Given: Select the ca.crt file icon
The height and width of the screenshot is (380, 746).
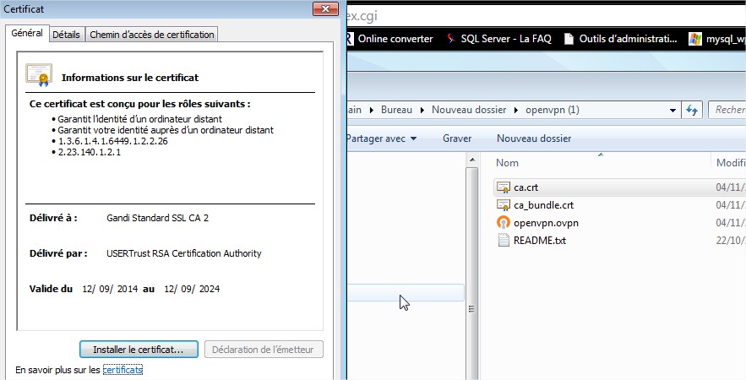Looking at the screenshot, I should (x=504, y=187).
